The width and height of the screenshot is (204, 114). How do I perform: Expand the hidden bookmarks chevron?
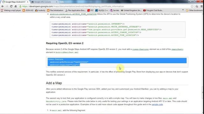coord(183,10)
